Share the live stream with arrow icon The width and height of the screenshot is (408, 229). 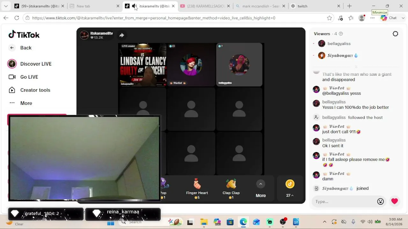pyautogui.click(x=122, y=35)
